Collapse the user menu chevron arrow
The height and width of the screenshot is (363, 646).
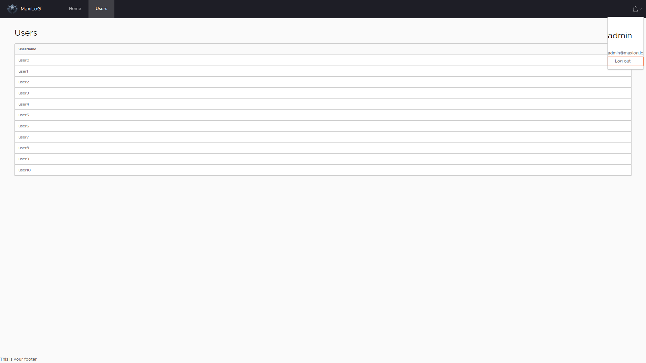coord(641,9)
